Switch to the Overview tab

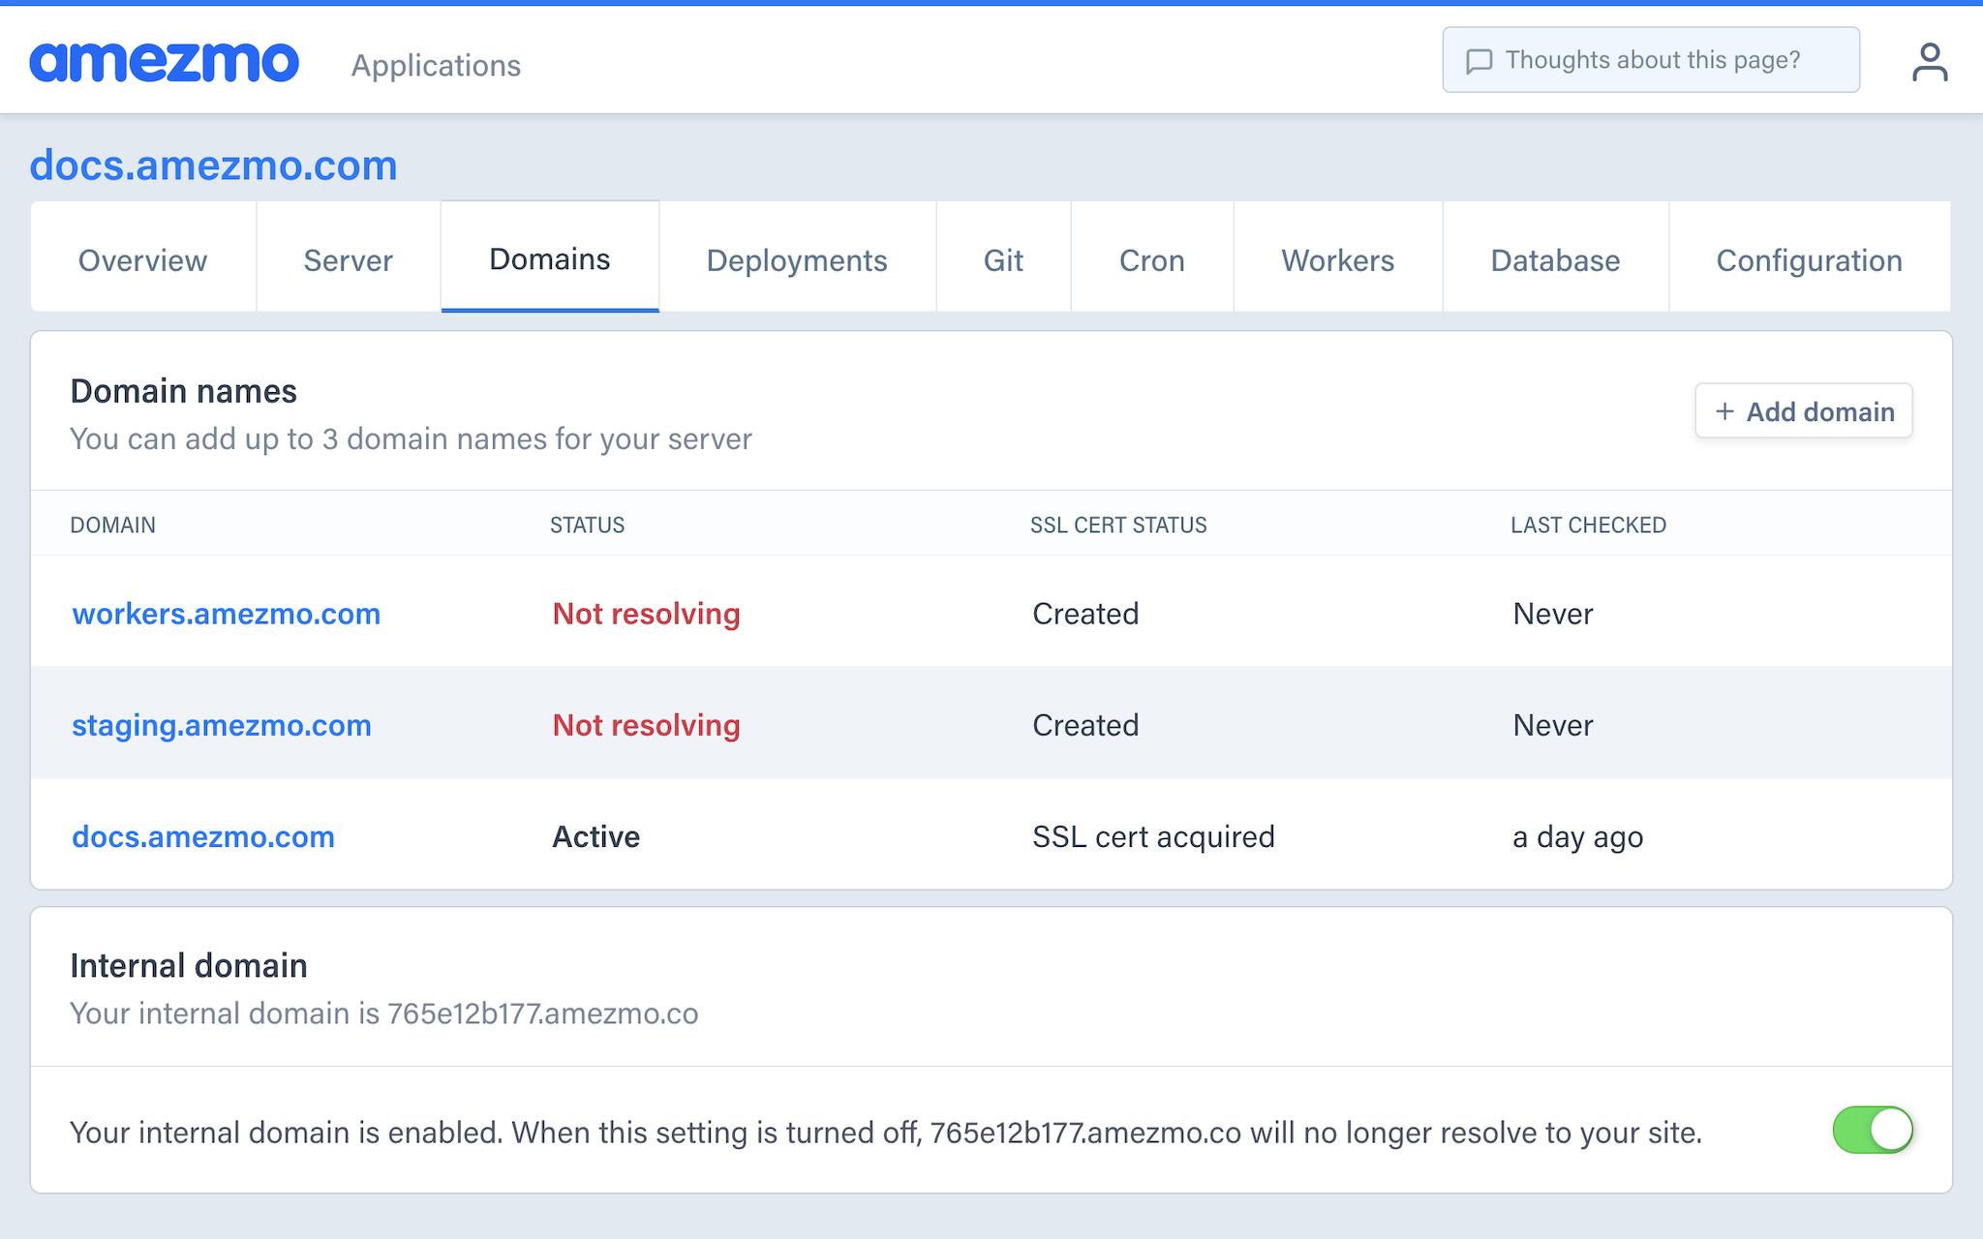click(x=142, y=260)
